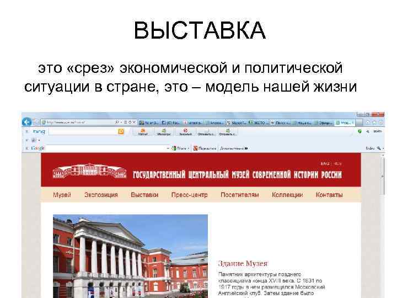This screenshot has width=397, height=298.
Task: Open the browser Home icon
Action: click(x=368, y=123)
